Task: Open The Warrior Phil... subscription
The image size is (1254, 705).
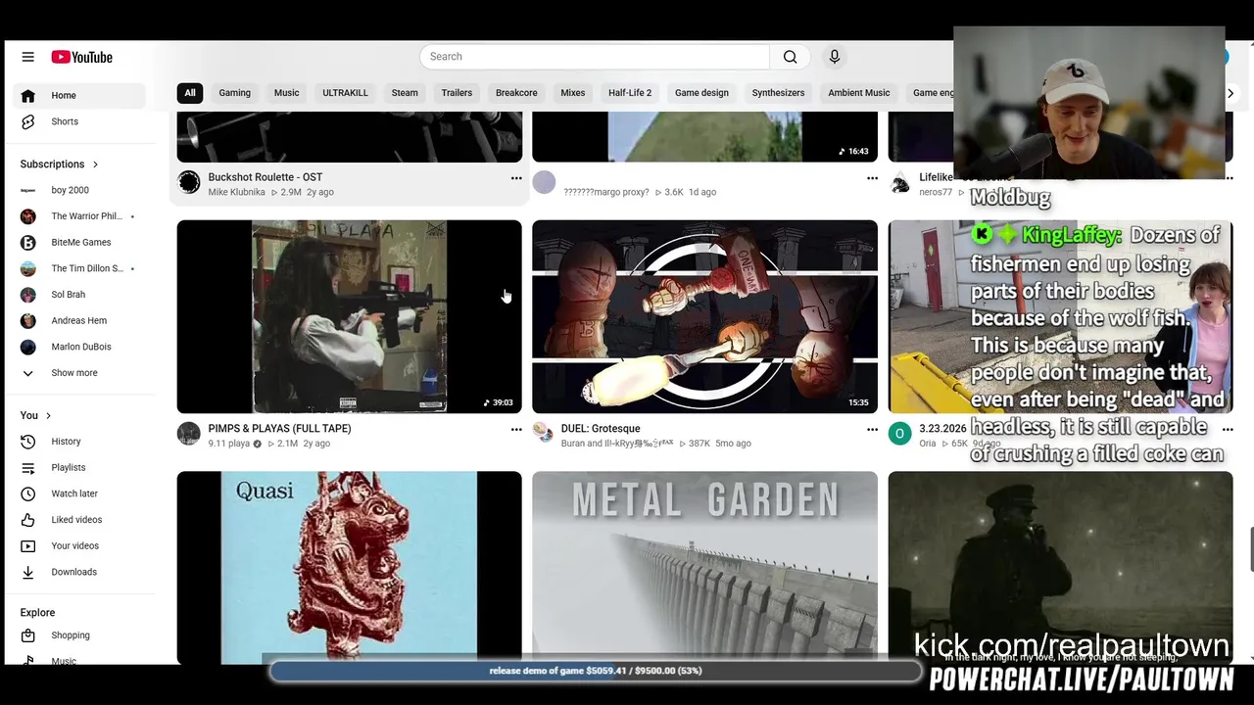Action: [78, 216]
